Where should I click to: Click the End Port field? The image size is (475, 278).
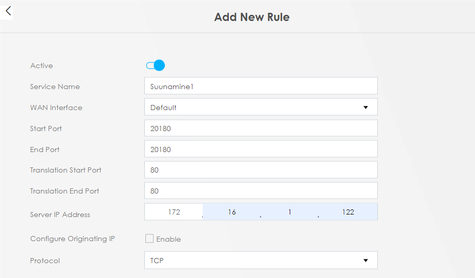(x=261, y=149)
